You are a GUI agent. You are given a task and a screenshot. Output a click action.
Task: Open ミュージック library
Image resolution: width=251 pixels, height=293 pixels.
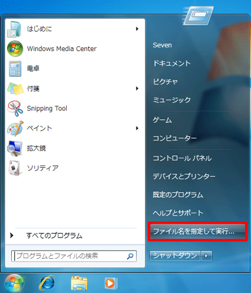pos(172,100)
